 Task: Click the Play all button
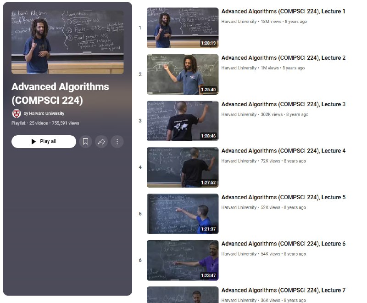pyautogui.click(x=44, y=142)
